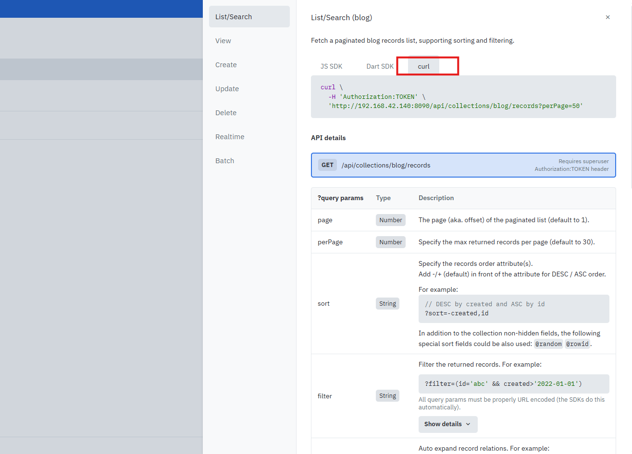Screen dimensions: 632x454
Task: Click the /api/collections/blog/records endpoint path
Action: tap(386, 165)
